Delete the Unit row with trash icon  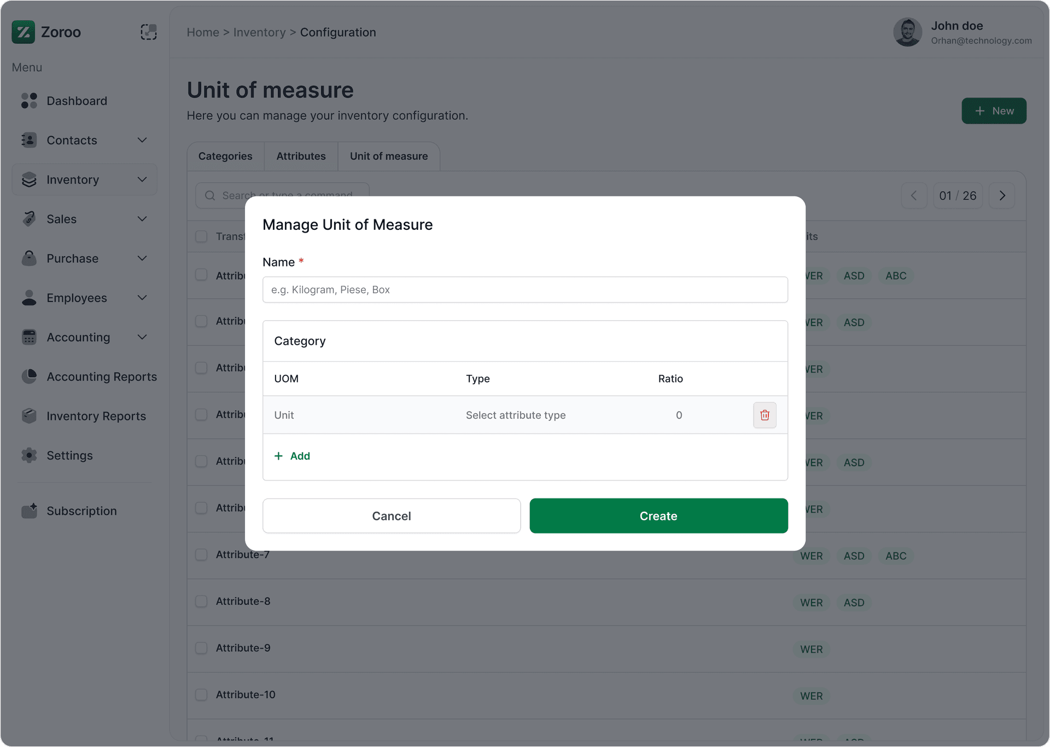pos(765,415)
